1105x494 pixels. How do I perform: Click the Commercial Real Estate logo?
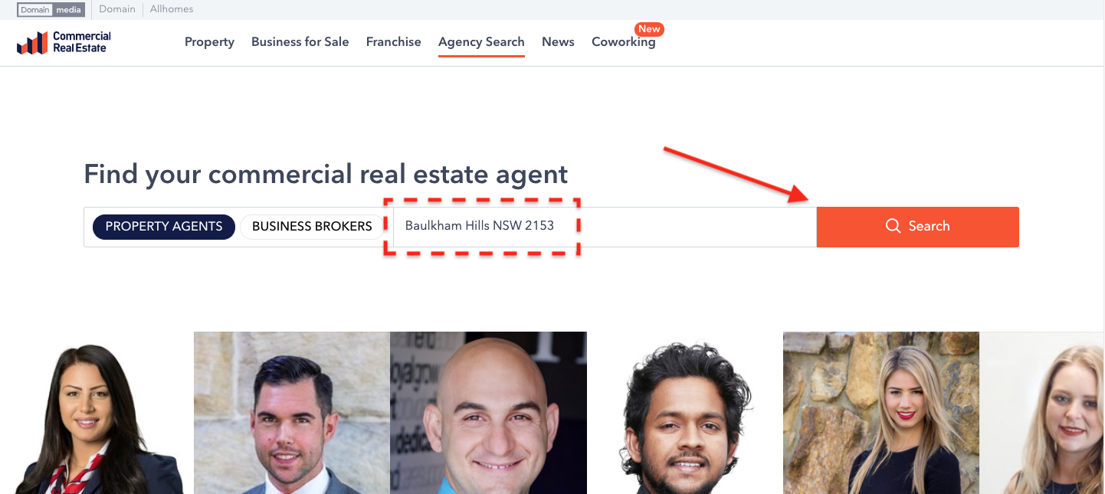click(x=64, y=42)
